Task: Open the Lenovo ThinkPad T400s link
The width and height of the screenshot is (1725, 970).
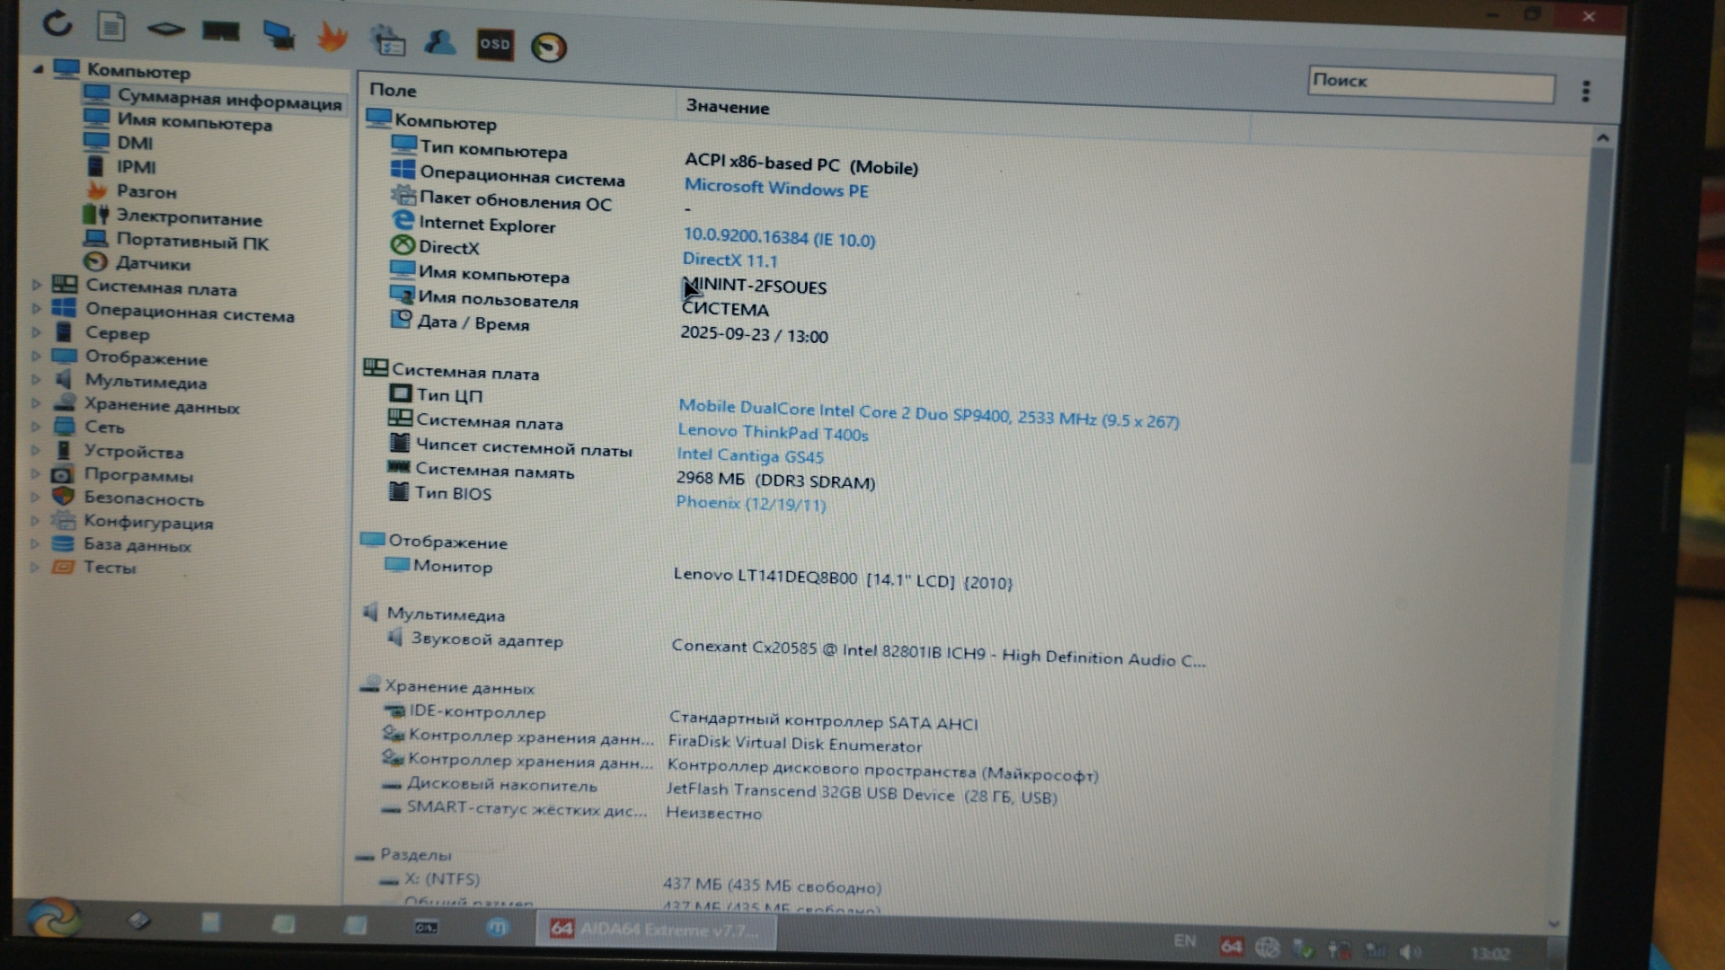Action: pos(773,433)
